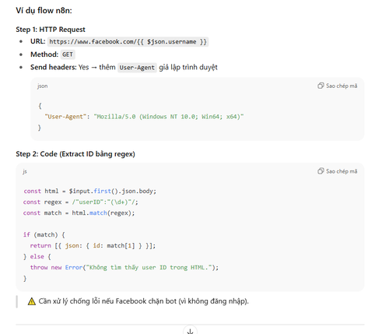The height and width of the screenshot is (334, 389).
Task: Click the inline User-Agent code chip
Action: pos(137,68)
